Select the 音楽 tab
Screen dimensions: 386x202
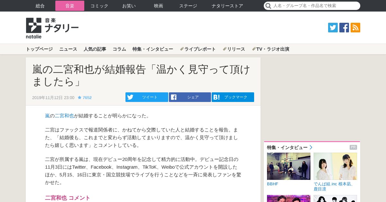point(70,6)
